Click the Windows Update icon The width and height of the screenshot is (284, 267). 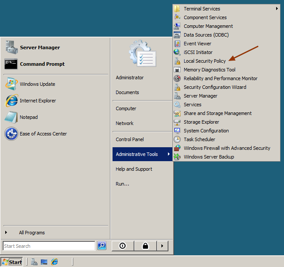click(x=11, y=84)
